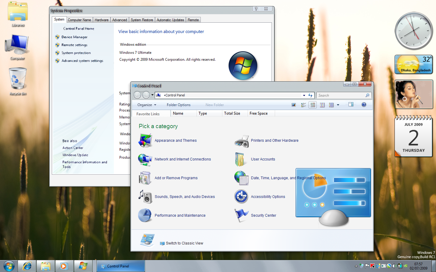The height and width of the screenshot is (272, 436).
Task: Switch to the Hardware tab
Action: tap(101, 20)
